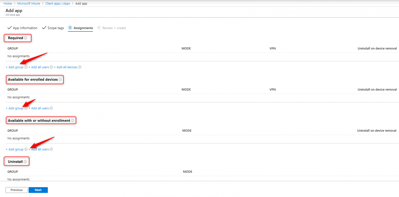399x197 pixels.
Task: Add all users under Available without enrollment
Action: click(39, 149)
